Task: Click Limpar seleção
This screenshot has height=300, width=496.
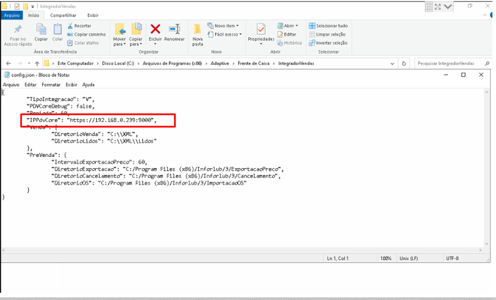Action: (327, 34)
